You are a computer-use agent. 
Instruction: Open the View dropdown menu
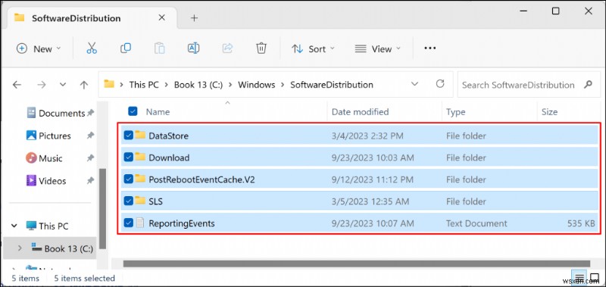377,48
